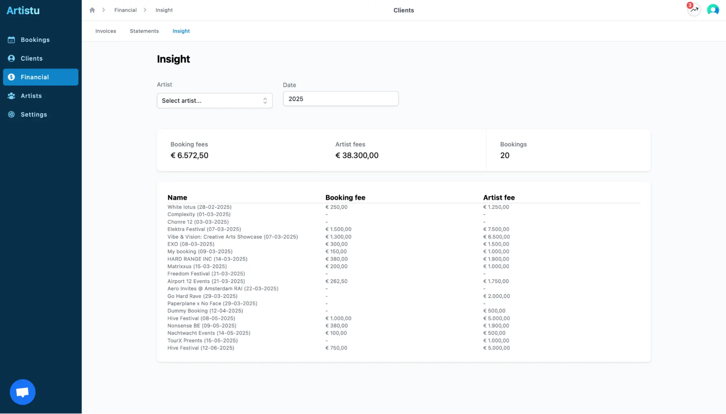Open Settings via the gear icon
The image size is (726, 414).
(x=11, y=114)
